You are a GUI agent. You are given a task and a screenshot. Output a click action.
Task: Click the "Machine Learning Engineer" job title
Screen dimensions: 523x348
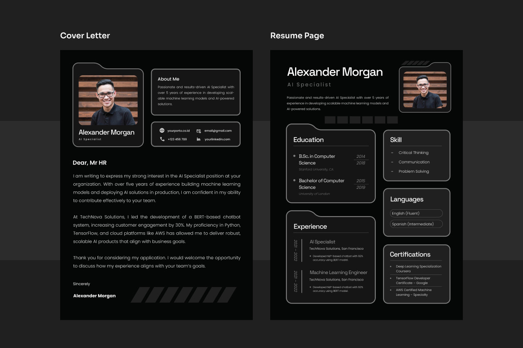tap(339, 273)
